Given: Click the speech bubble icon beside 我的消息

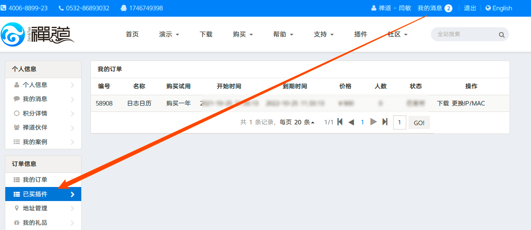Looking at the screenshot, I should click(17, 99).
